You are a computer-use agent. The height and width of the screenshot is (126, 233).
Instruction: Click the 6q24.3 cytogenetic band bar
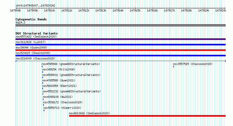120,25
